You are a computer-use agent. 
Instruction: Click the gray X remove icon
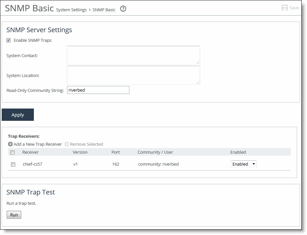(66, 144)
